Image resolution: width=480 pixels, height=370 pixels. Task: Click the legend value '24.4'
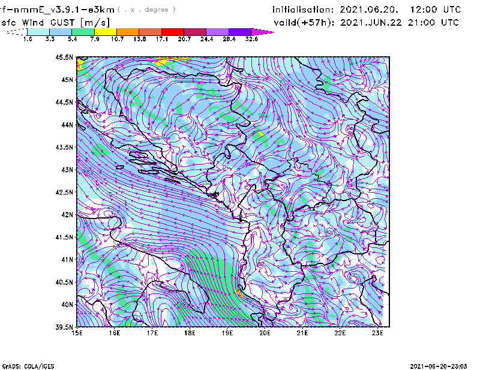(206, 39)
